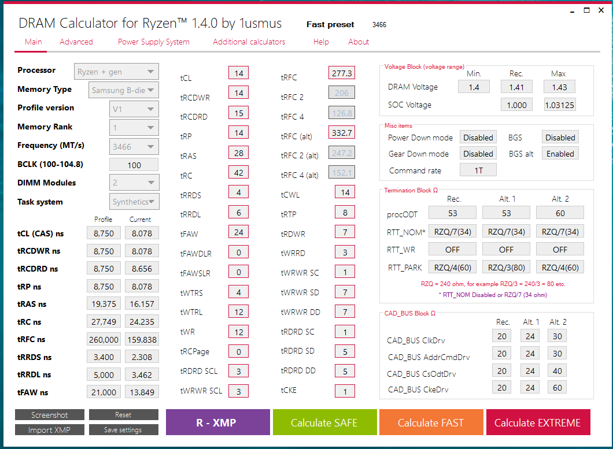Click CAD_BUS CsOdtDrv Alt. 2 value 40
613x449 pixels.
557,371
